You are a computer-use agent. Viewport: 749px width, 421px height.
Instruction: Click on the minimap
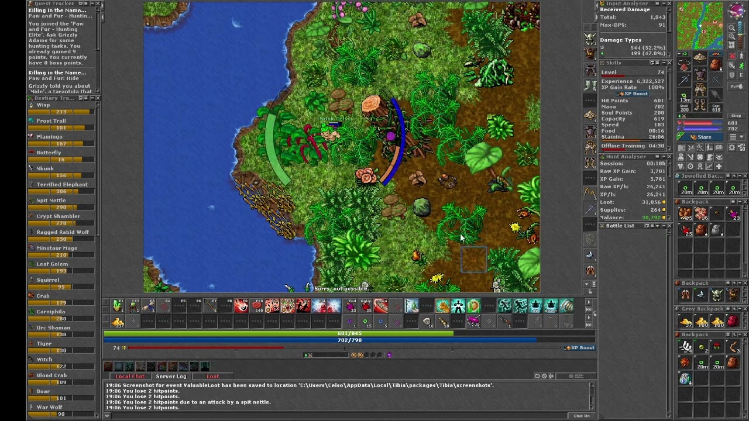(700, 26)
